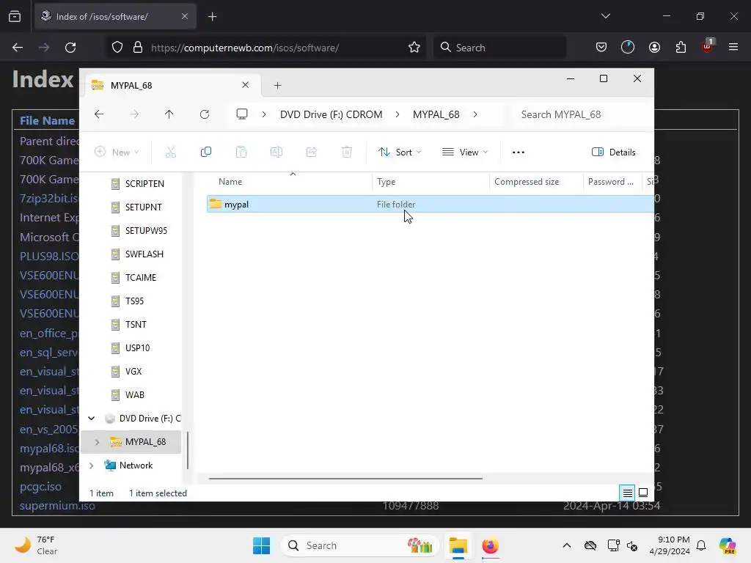751x563 pixels.
Task: Show hidden system tray icons
Action: click(x=567, y=545)
